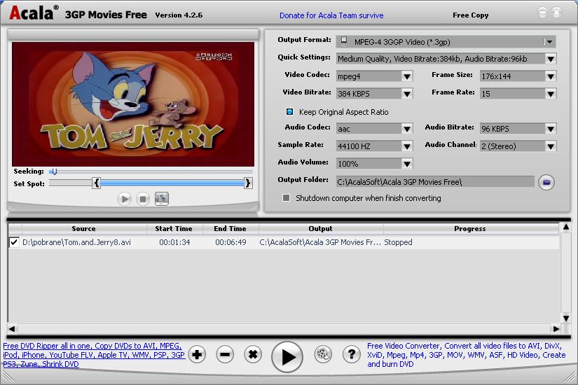The height and width of the screenshot is (385, 578).
Task: Clear all files with X button
Action: point(253,354)
